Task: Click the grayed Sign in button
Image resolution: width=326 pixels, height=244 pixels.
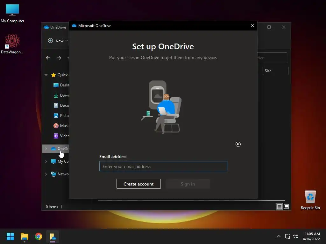Action: (188, 184)
